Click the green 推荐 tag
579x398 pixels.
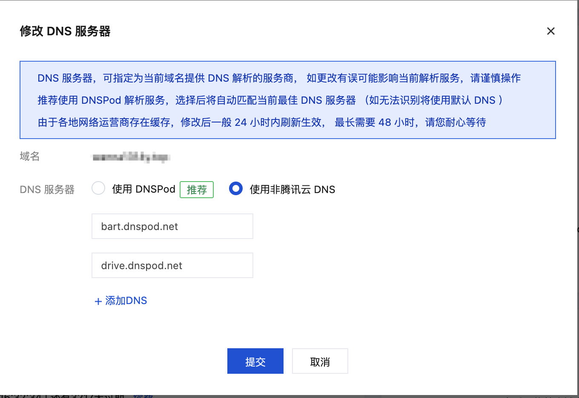pyautogui.click(x=197, y=190)
